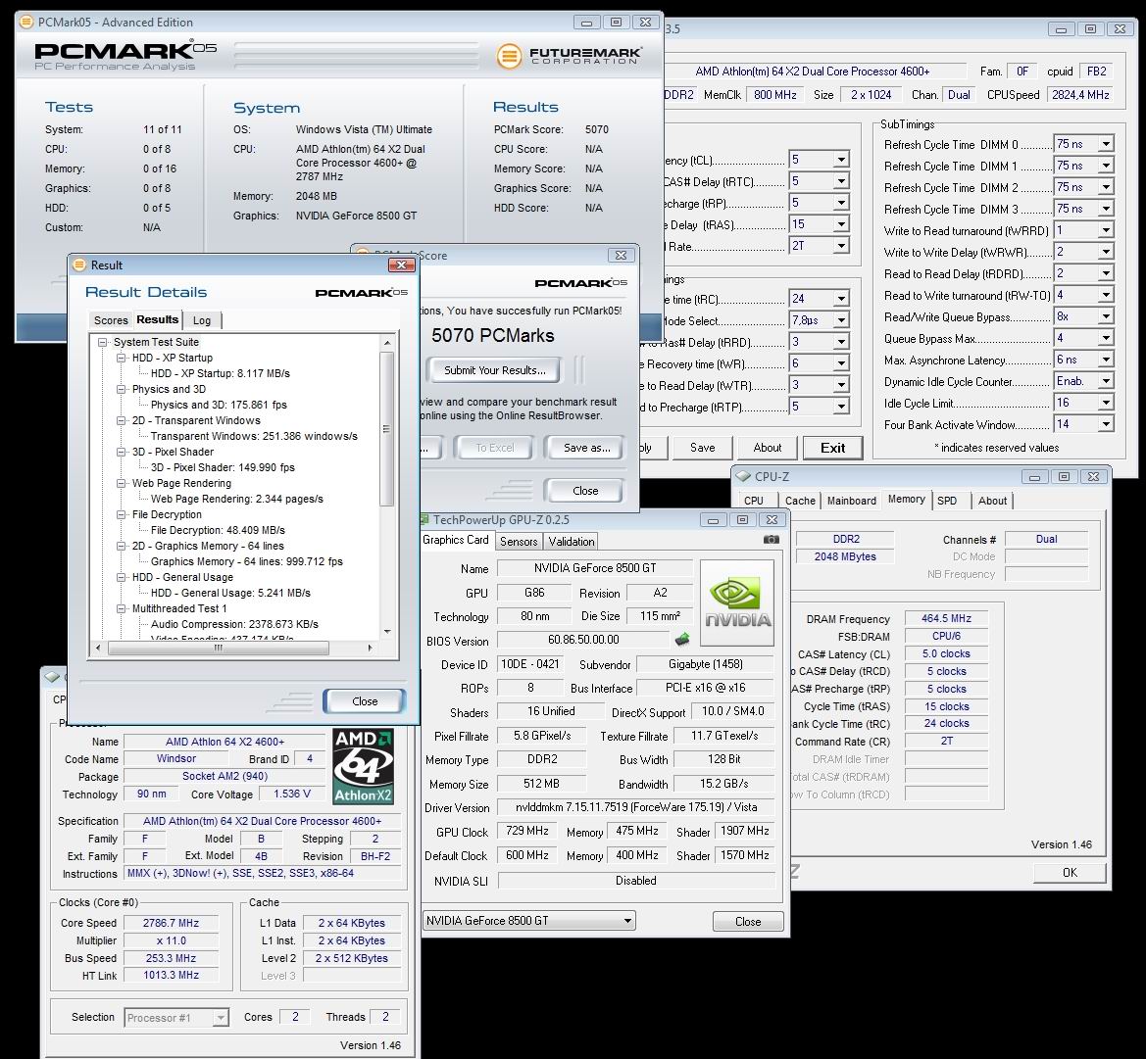The height and width of the screenshot is (1059, 1146).
Task: Collapse the HDD - XP Startup node
Action: pyautogui.click(x=122, y=358)
